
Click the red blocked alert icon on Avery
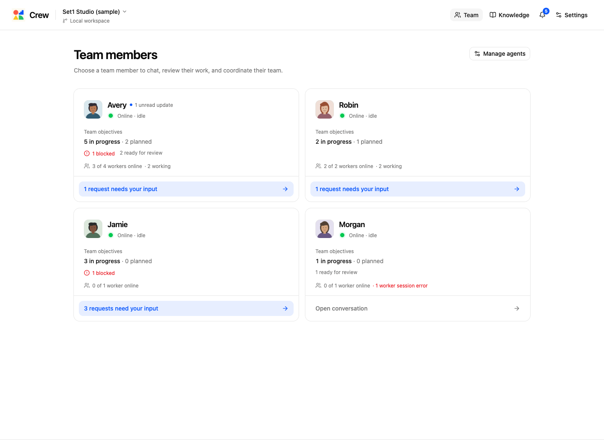(x=87, y=153)
